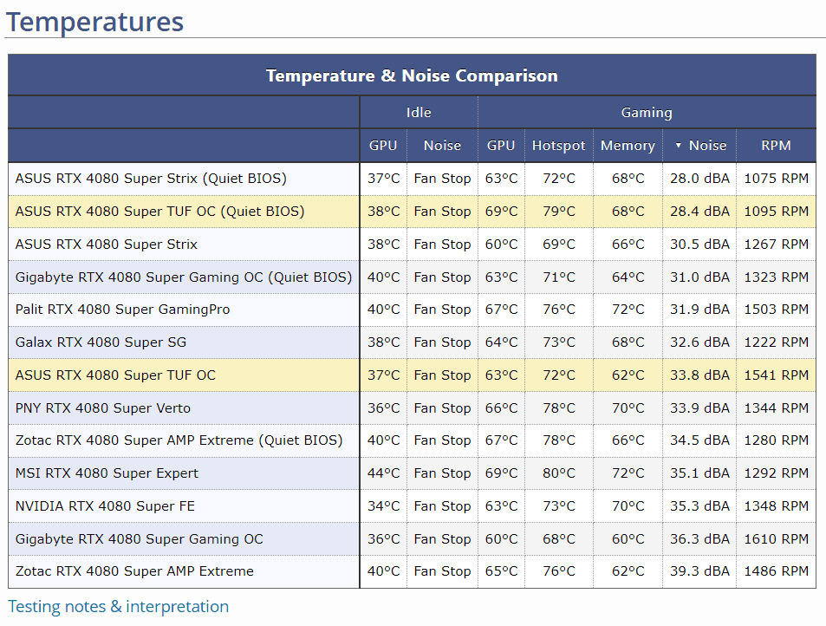The height and width of the screenshot is (626, 826).
Task: Open the Testing notes & interpretation link
Action: tap(118, 607)
